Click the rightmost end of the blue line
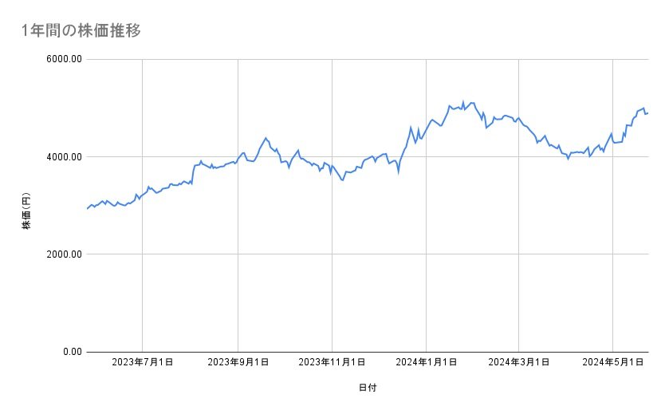 [647, 112]
